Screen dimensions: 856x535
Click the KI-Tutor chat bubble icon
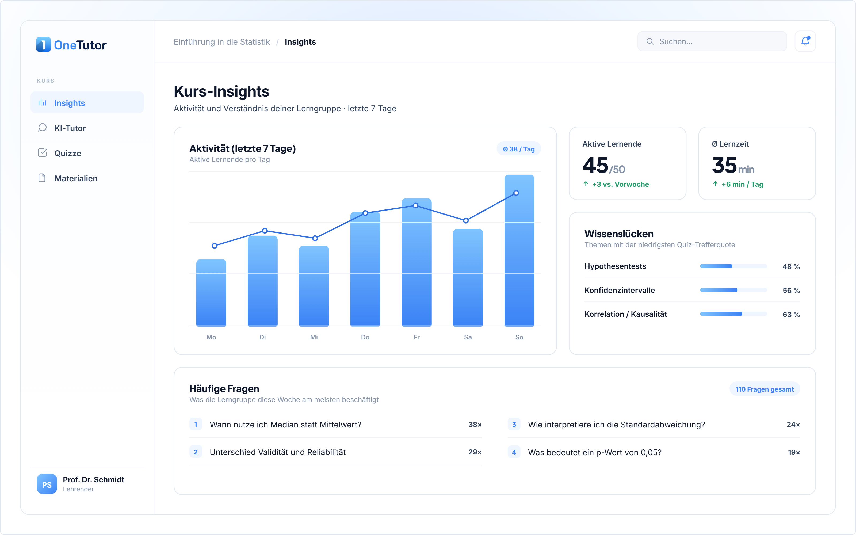point(42,128)
